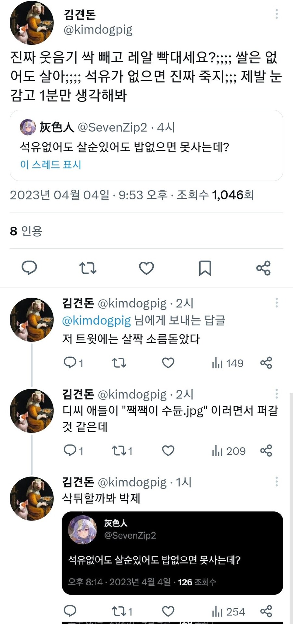Click the 이 스레드 표시 link
293x624 pixels.
50,164
